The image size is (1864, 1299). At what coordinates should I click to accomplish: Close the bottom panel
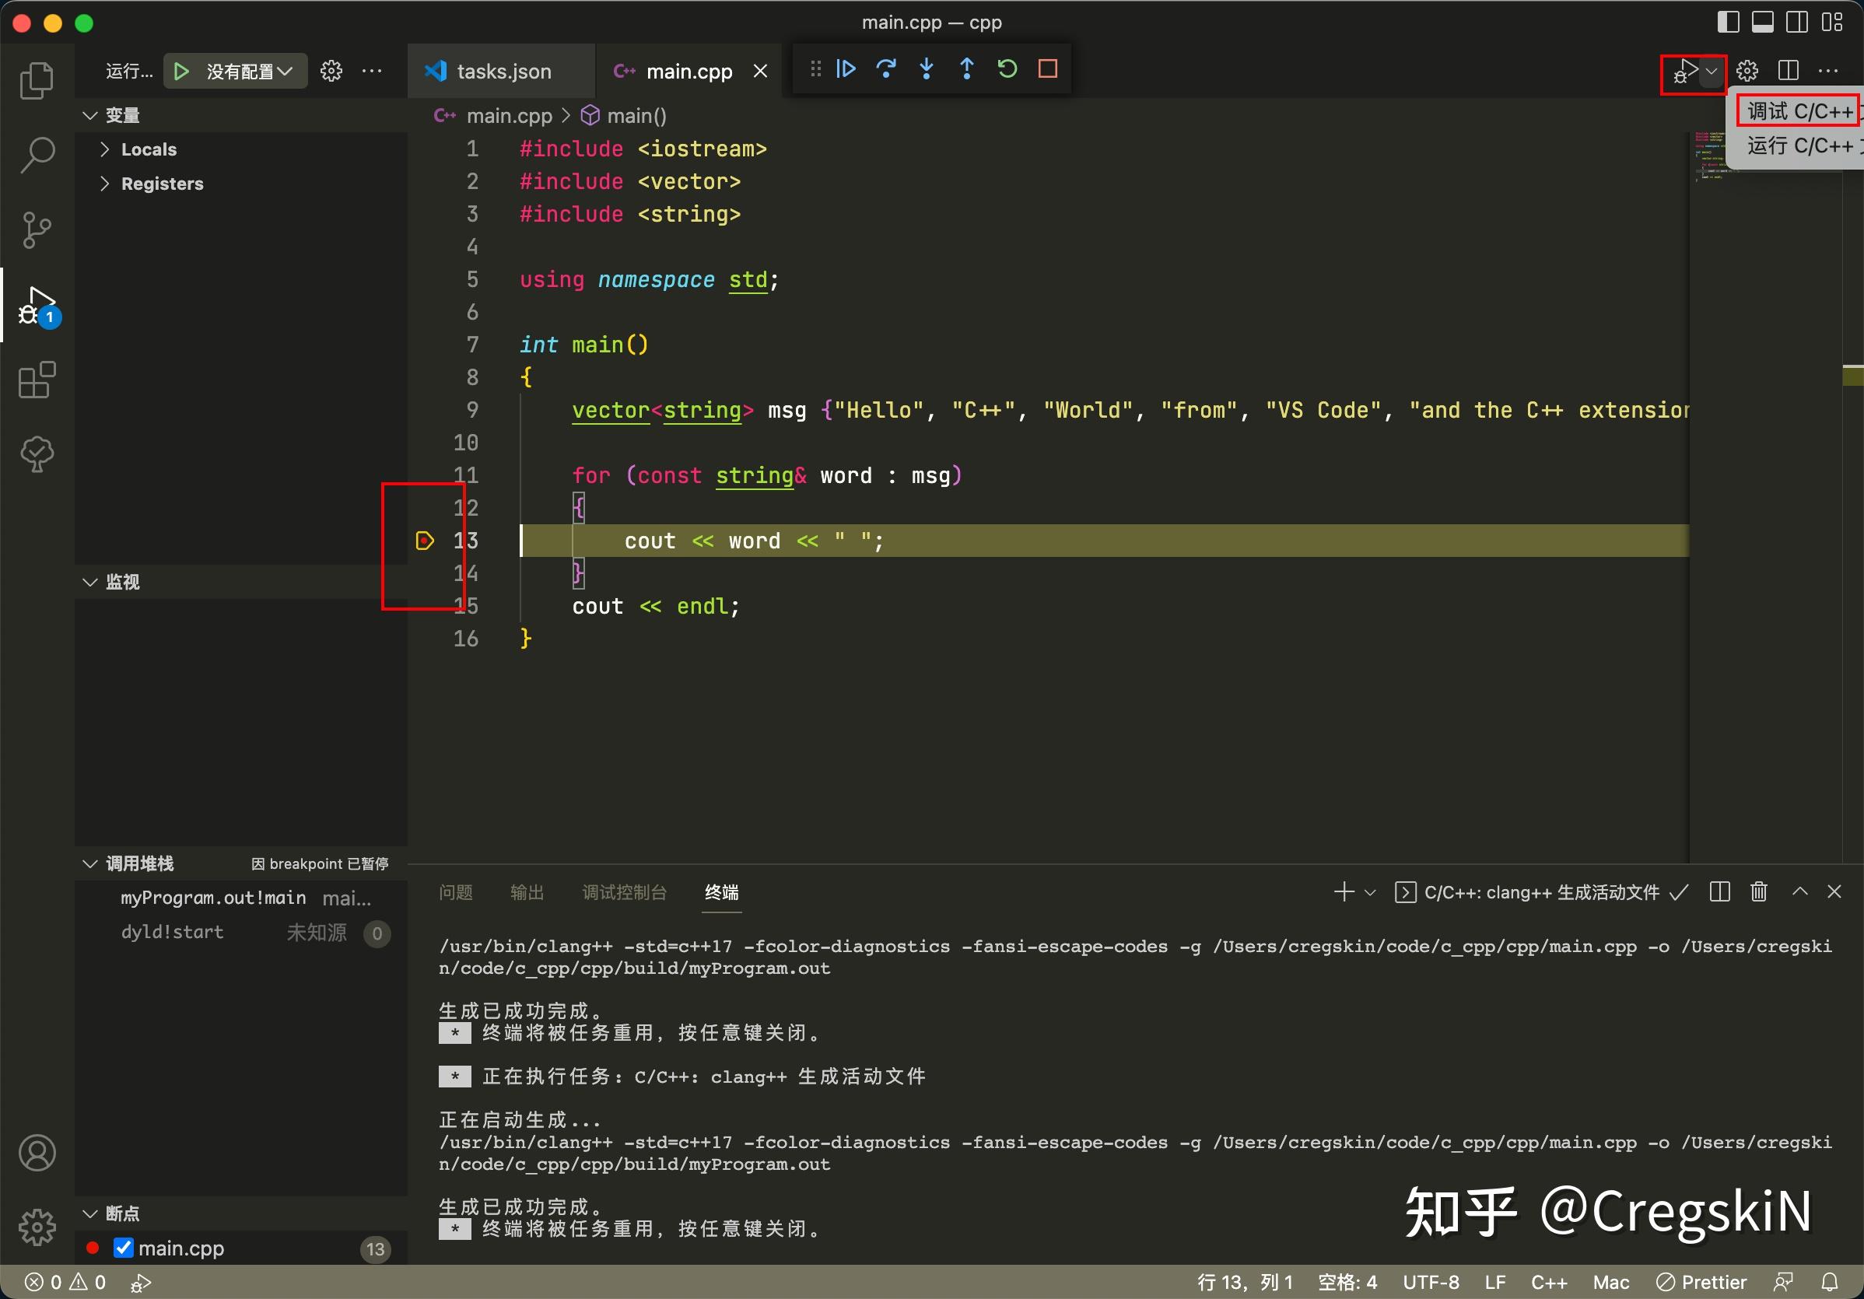1834,891
